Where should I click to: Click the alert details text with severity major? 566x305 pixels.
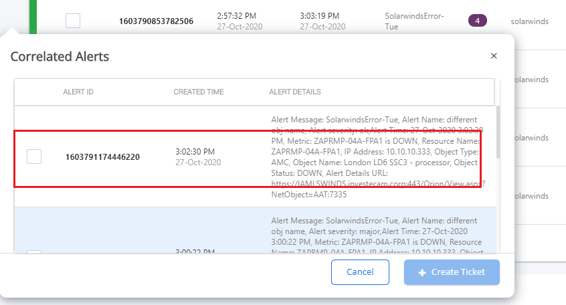tap(377, 236)
